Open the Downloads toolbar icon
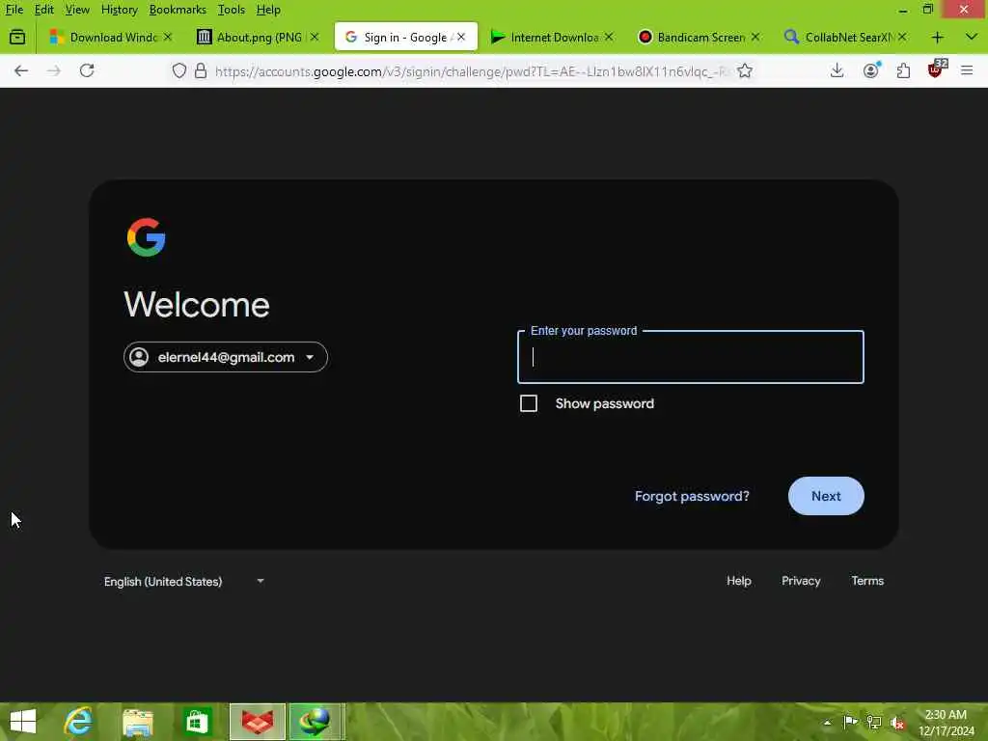 click(837, 70)
